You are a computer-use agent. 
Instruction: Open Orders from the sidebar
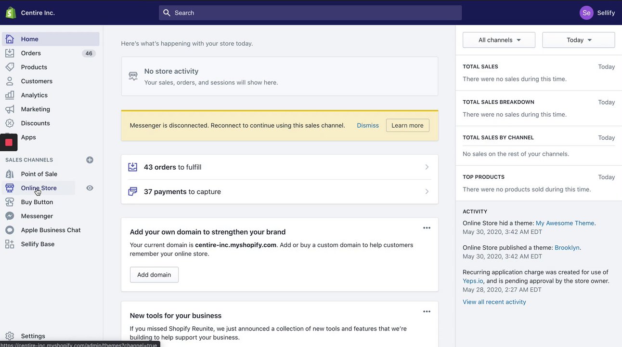click(31, 53)
